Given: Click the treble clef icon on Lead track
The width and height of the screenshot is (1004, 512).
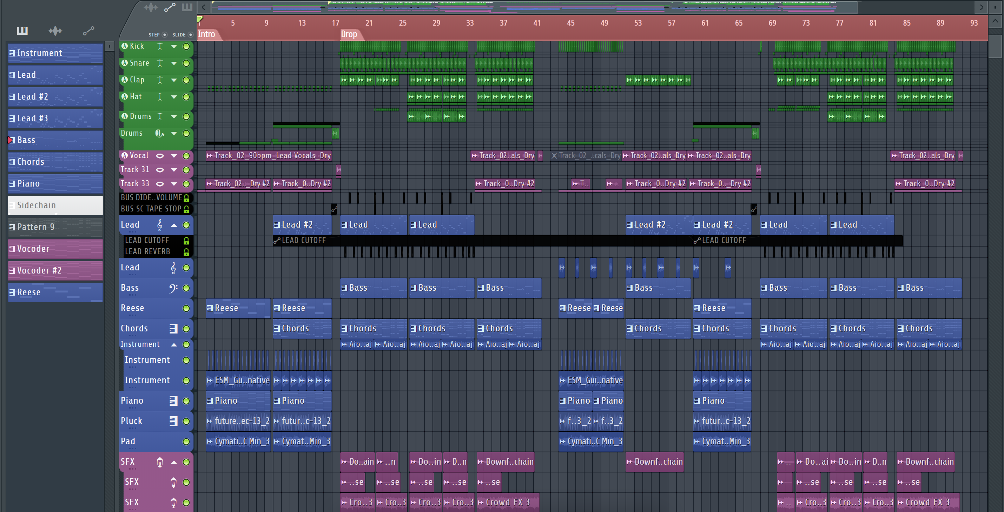Looking at the screenshot, I should click(x=160, y=225).
